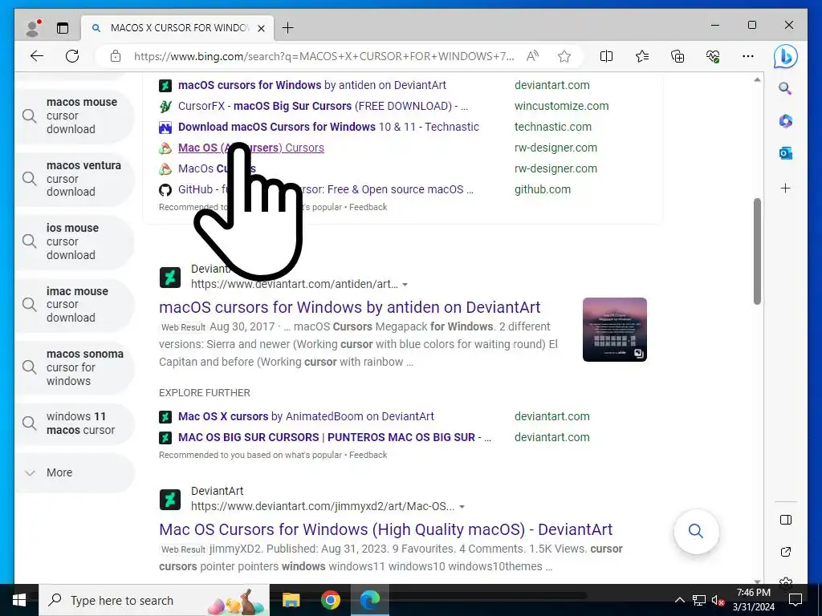The image size is (822, 616).
Task: Expand dropdown next to antiden DeviantArt URL
Action: [x=405, y=285]
